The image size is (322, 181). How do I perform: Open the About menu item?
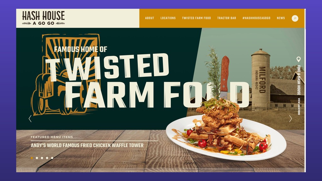click(149, 18)
